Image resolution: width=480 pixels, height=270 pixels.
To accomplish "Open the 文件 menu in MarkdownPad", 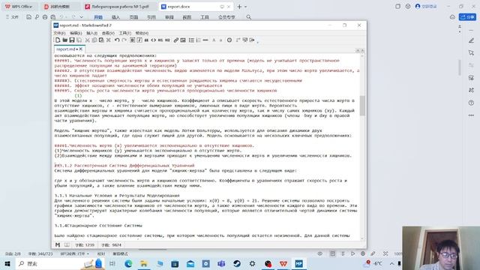I will click(59, 33).
